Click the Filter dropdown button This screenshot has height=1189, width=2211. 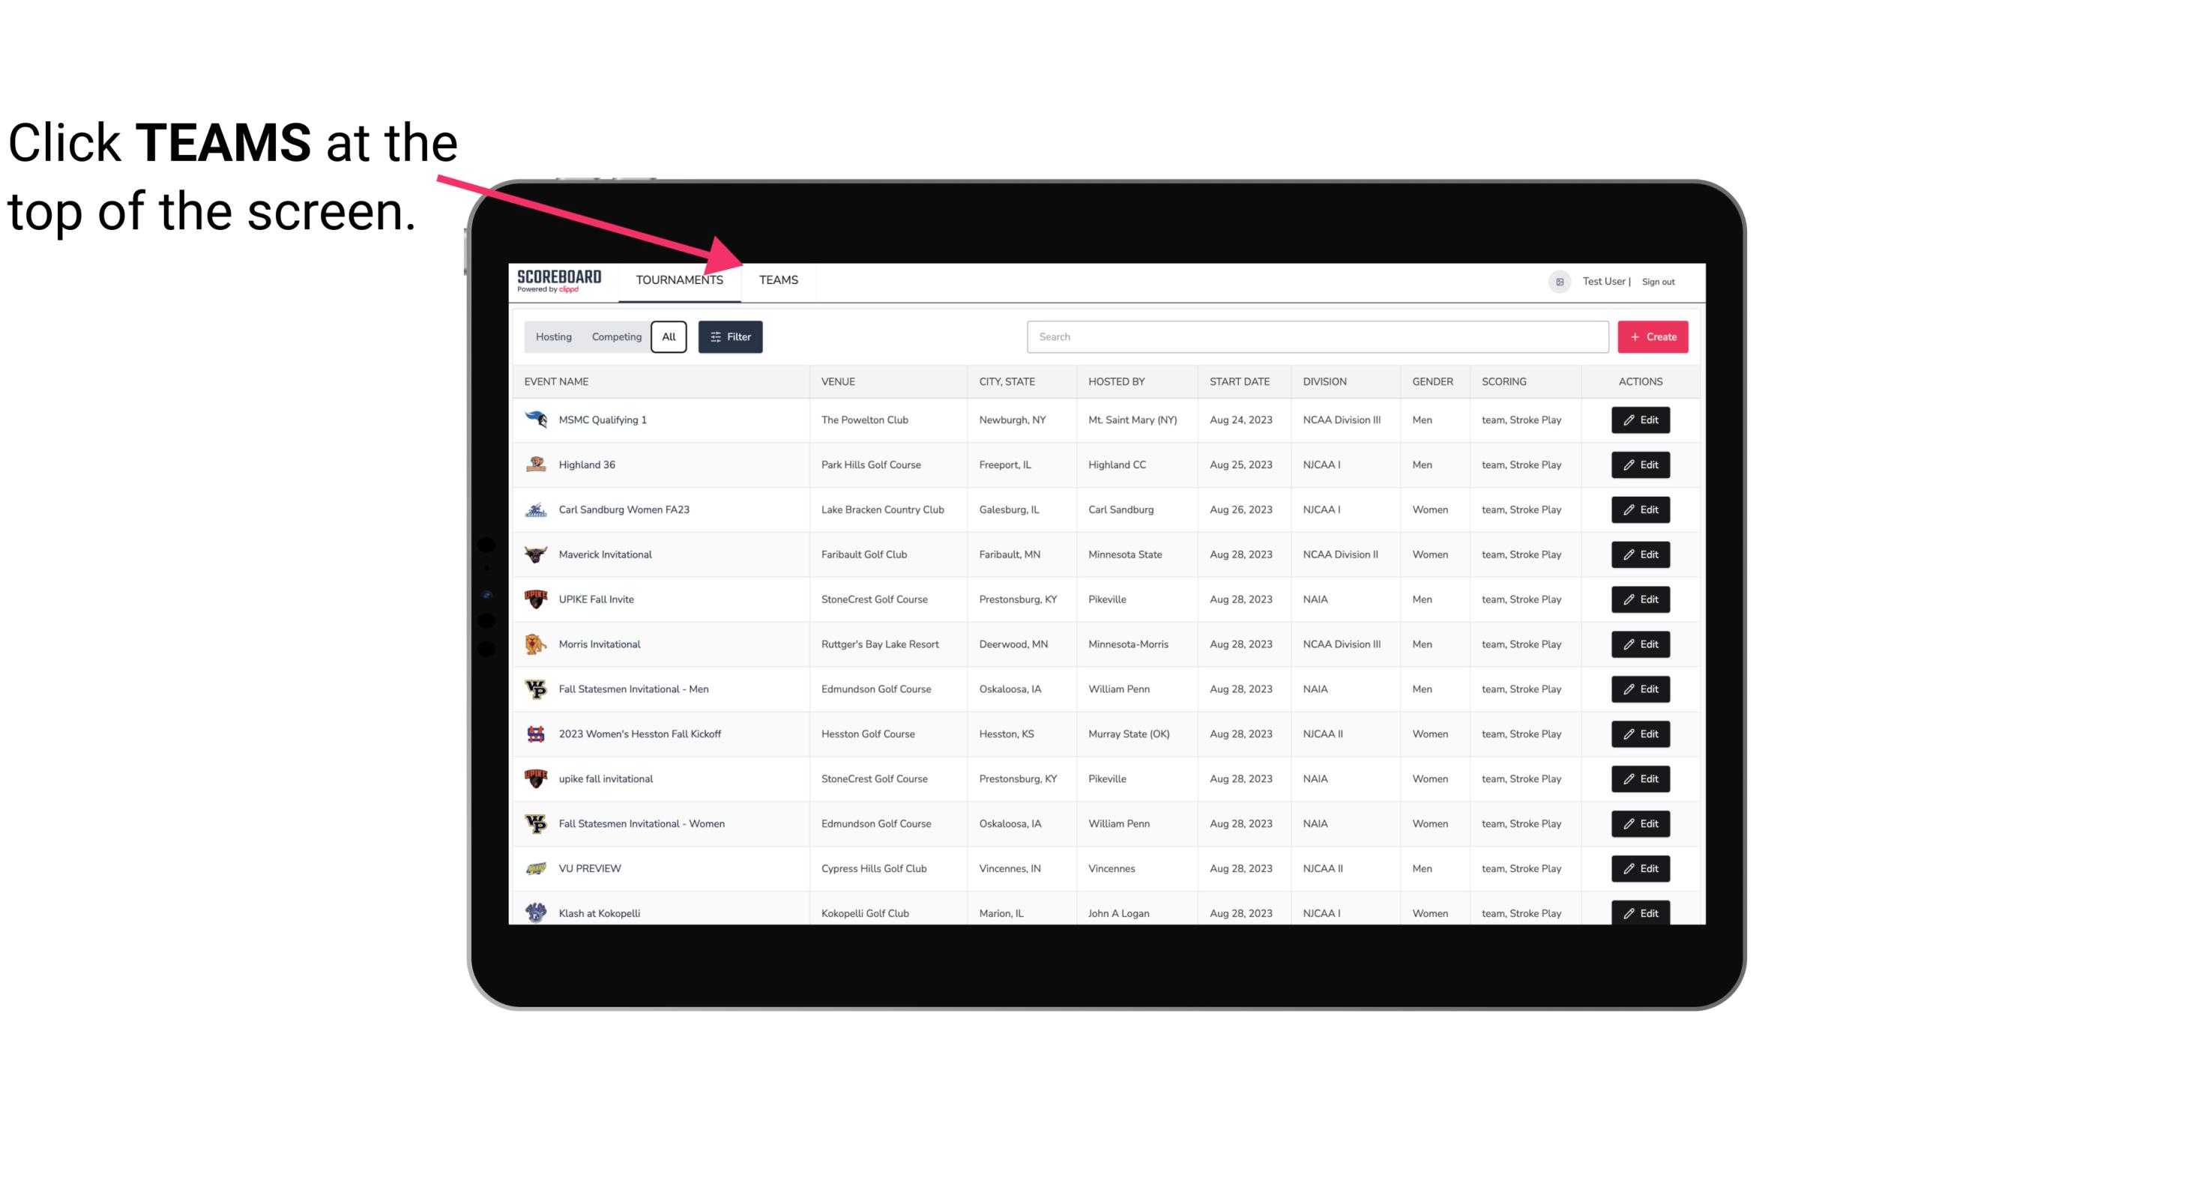coord(731,337)
